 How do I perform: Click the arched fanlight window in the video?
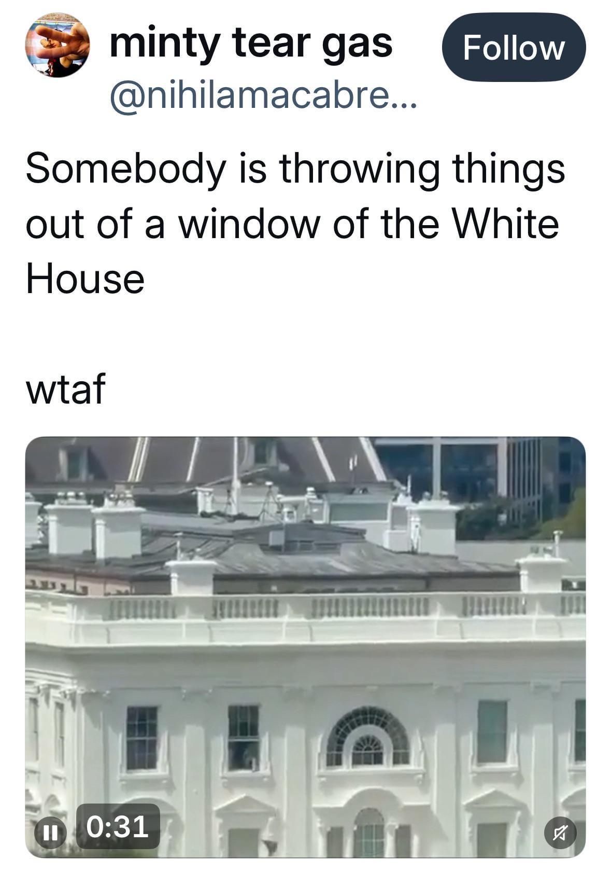[367, 737]
